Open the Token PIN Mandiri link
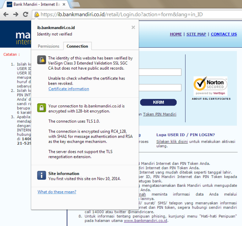 pyautogui.click(x=159, y=114)
